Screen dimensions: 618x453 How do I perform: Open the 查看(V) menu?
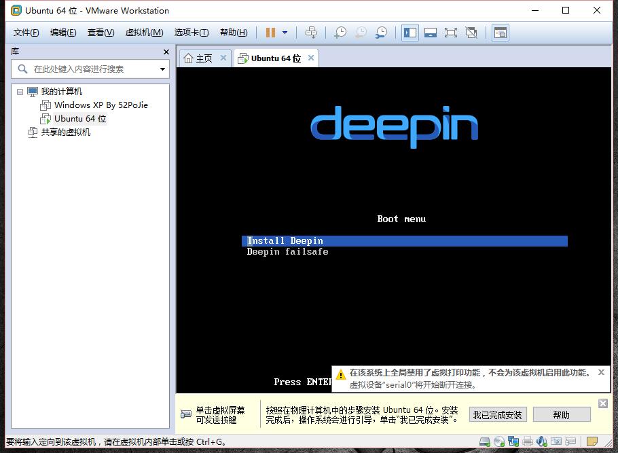pos(101,33)
